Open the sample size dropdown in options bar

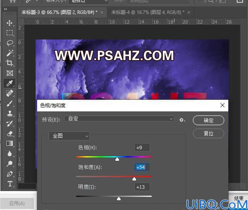tap(88, 1)
